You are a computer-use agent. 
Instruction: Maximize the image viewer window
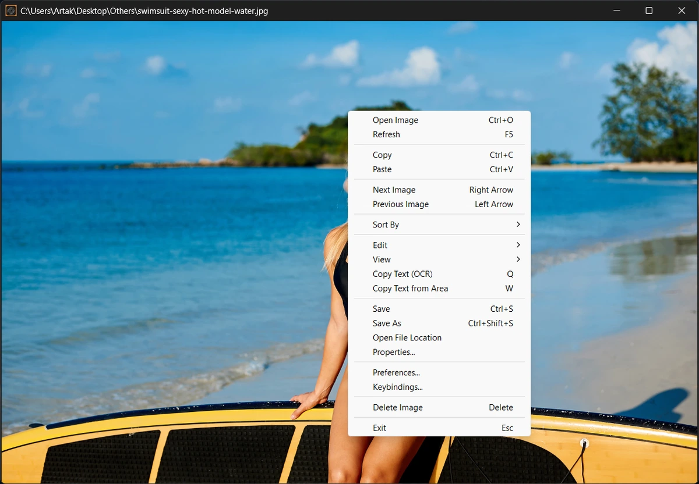[x=649, y=10]
